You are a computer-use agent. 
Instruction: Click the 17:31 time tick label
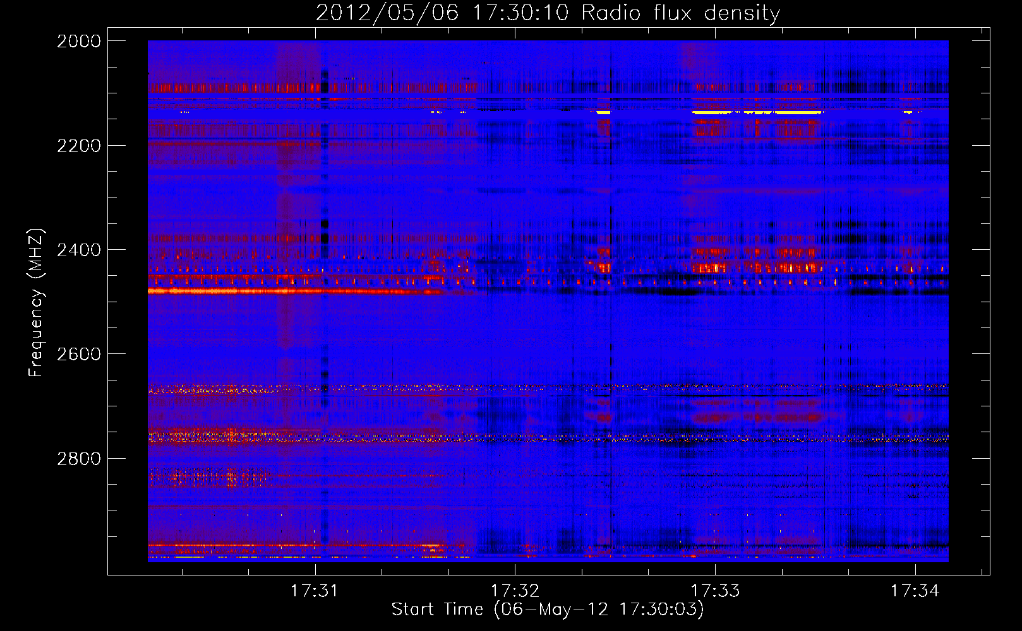(315, 591)
